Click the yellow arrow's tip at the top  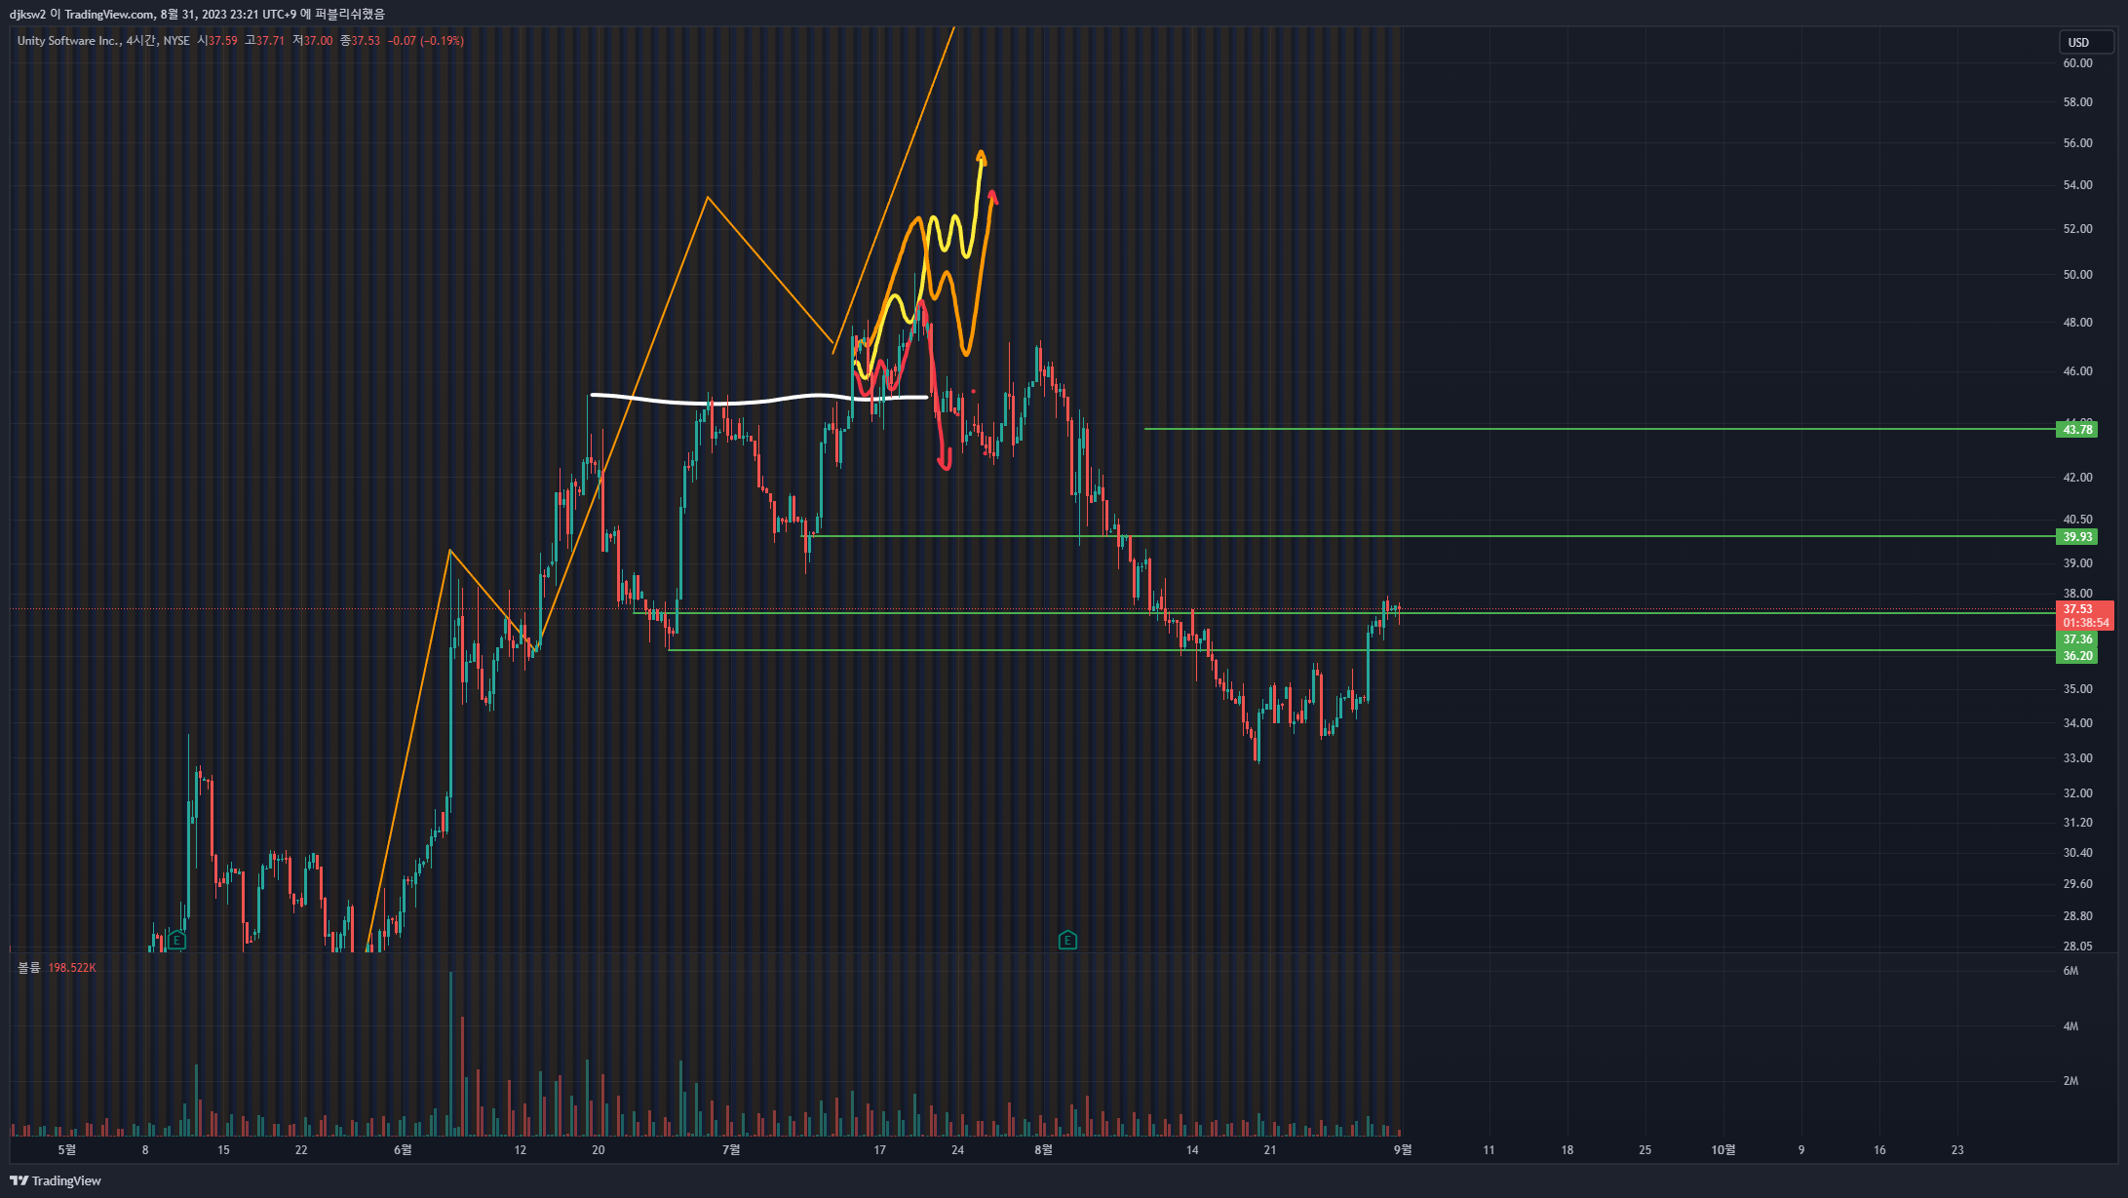click(982, 154)
